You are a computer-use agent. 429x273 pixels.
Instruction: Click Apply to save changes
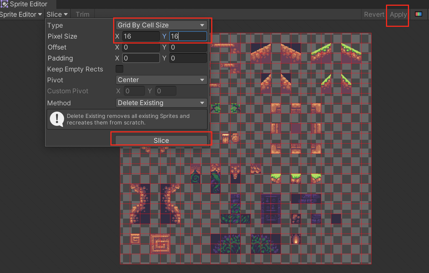click(x=398, y=14)
